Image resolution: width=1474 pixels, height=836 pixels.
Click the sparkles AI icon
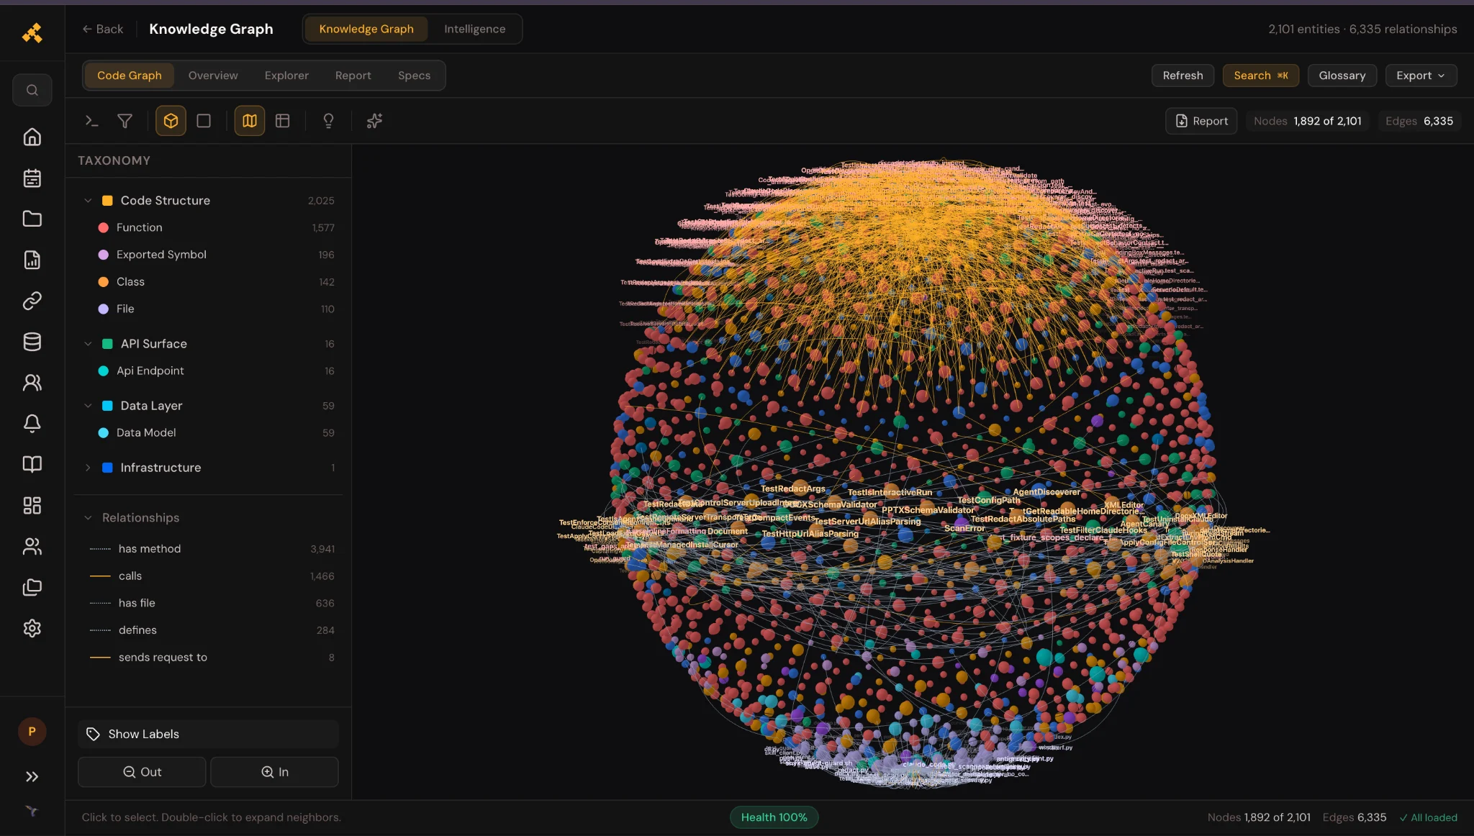(x=374, y=121)
